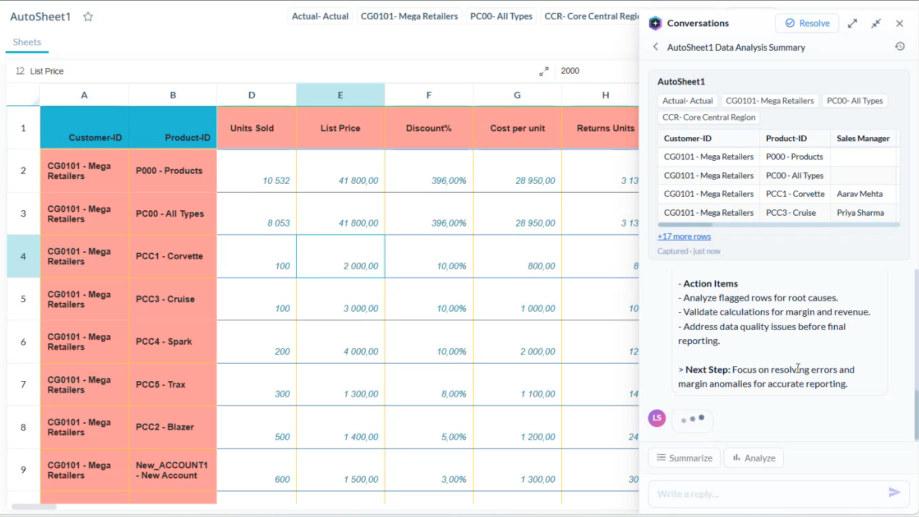919x517 pixels.
Task: Collapse the Conversations panel with inward arrows
Action: click(x=876, y=23)
